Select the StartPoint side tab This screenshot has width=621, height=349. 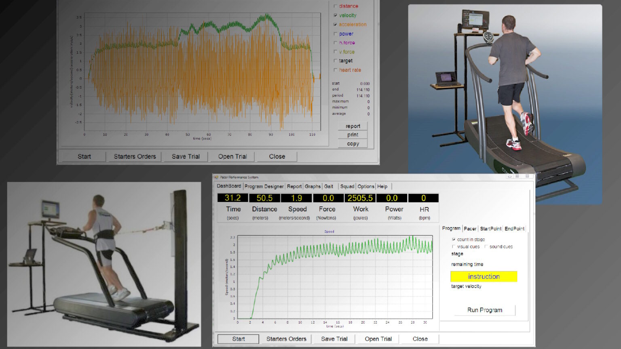490,229
